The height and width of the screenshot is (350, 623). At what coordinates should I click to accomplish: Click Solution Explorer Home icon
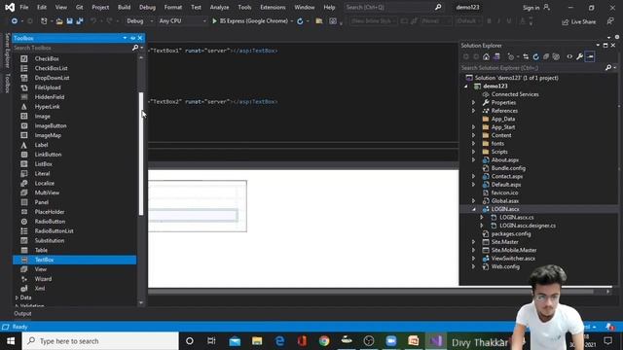(486, 56)
